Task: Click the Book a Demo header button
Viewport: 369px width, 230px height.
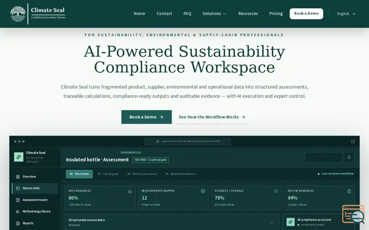Action: (306, 14)
